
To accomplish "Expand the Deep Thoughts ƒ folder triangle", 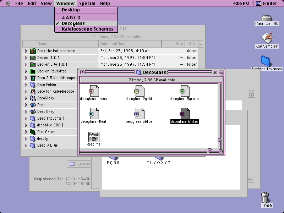I will pyautogui.click(x=26, y=119).
